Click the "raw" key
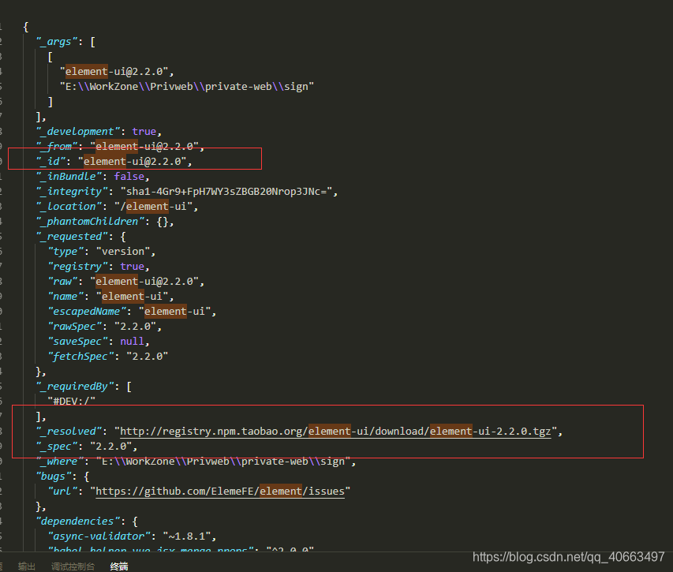Image resolution: width=673 pixels, height=572 pixels. click(63, 282)
